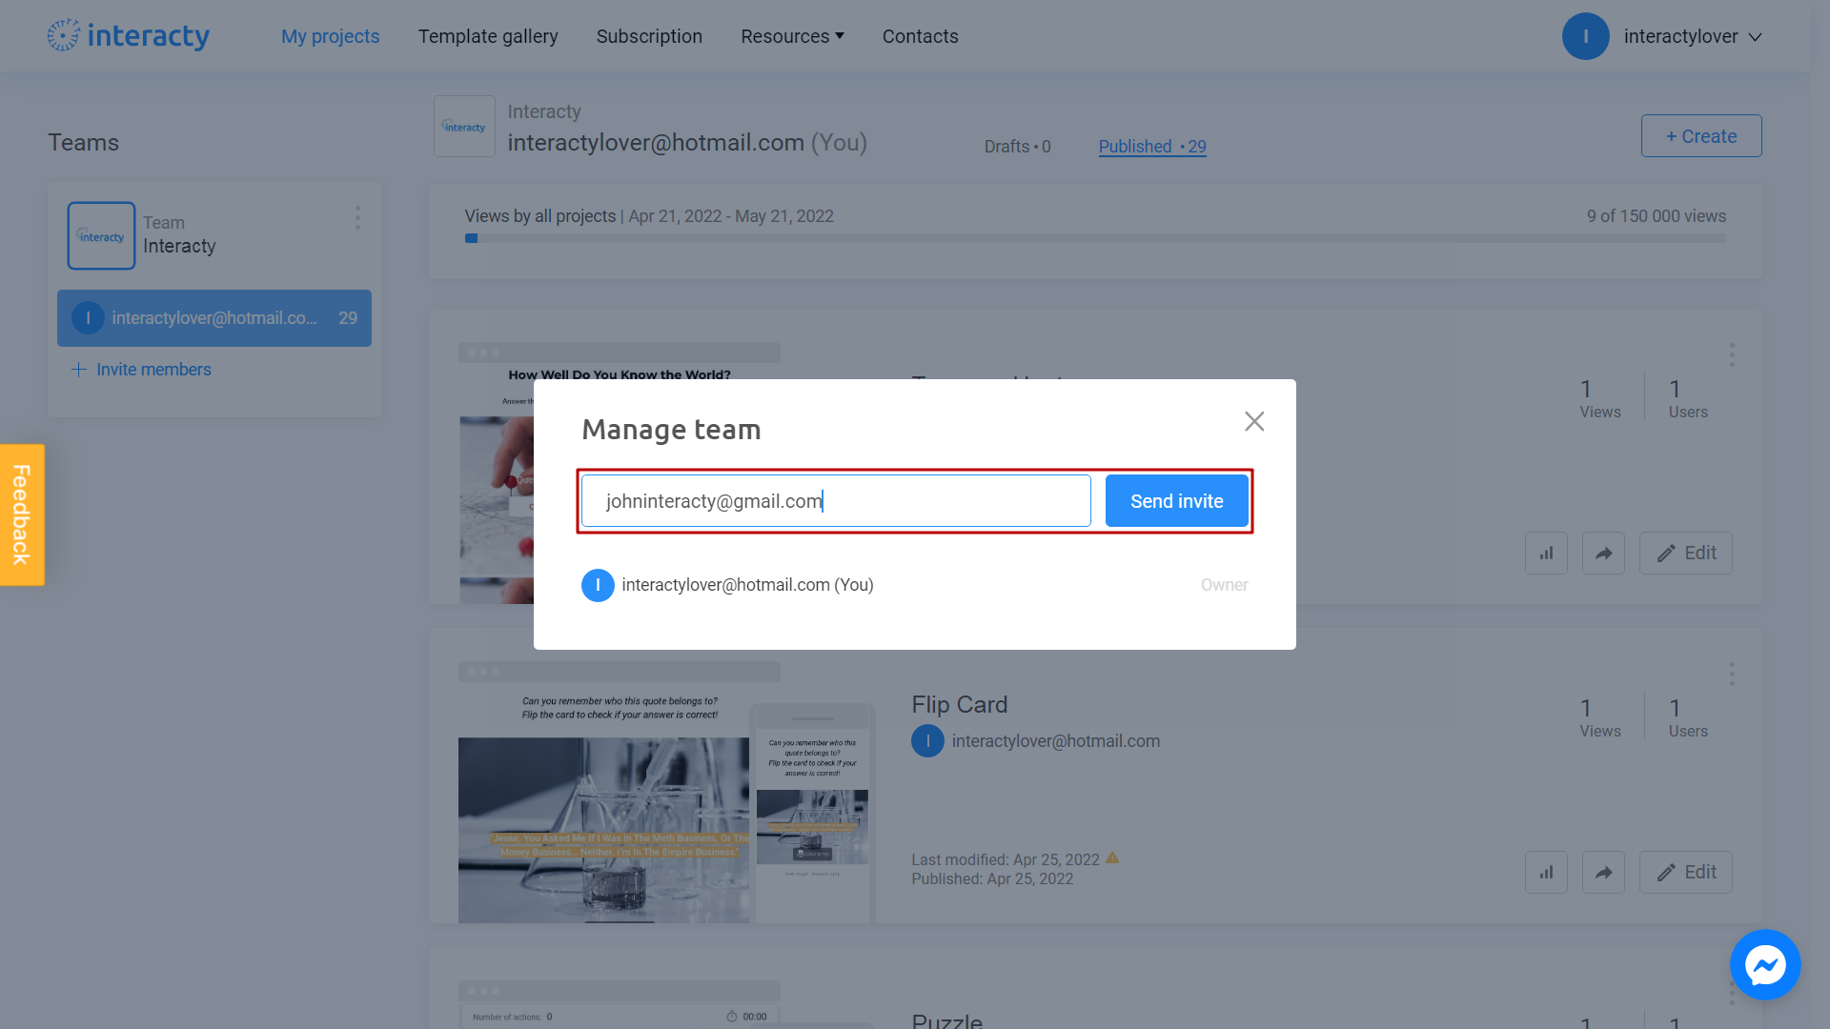Click share icon for first project
Image resolution: width=1830 pixels, height=1029 pixels.
click(x=1603, y=554)
